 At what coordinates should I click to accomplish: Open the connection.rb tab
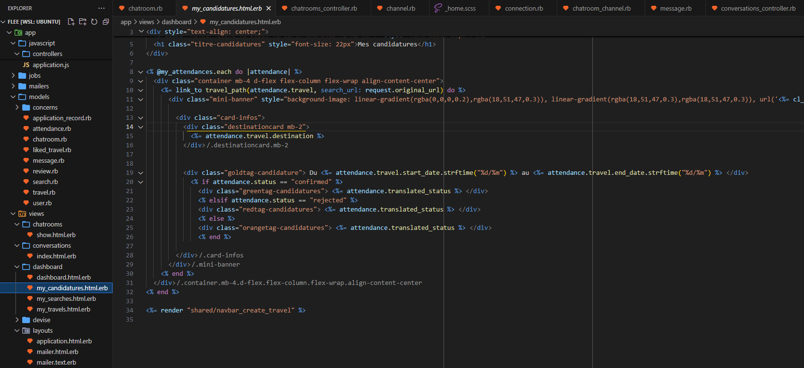click(524, 8)
